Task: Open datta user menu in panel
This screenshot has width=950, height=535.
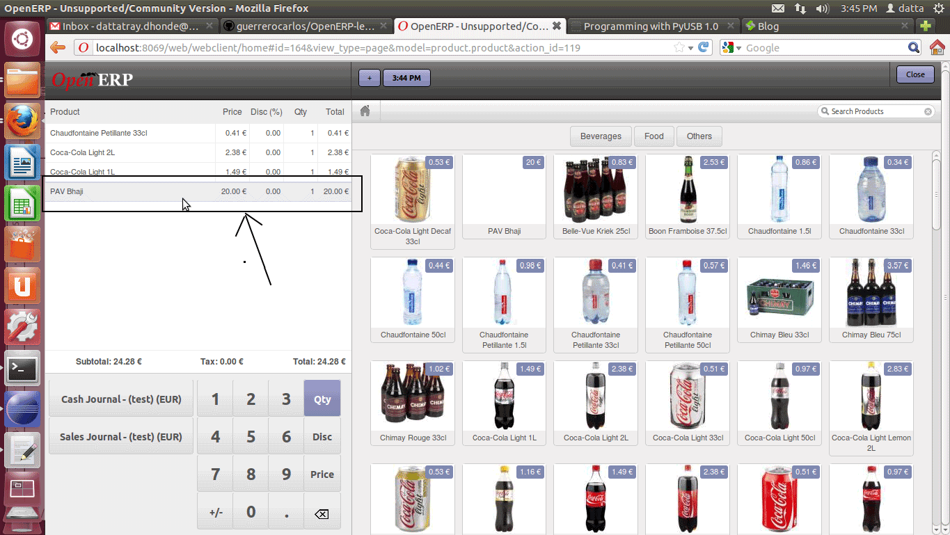Action: point(905,8)
